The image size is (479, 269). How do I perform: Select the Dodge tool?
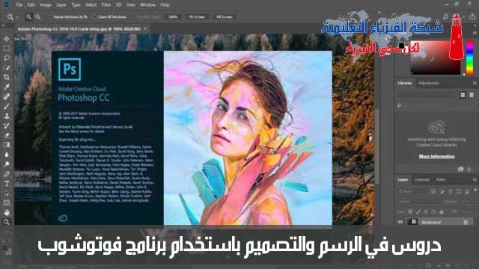7,164
